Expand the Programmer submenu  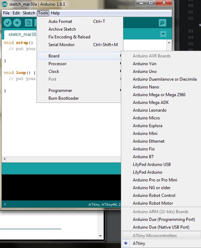pos(79,90)
